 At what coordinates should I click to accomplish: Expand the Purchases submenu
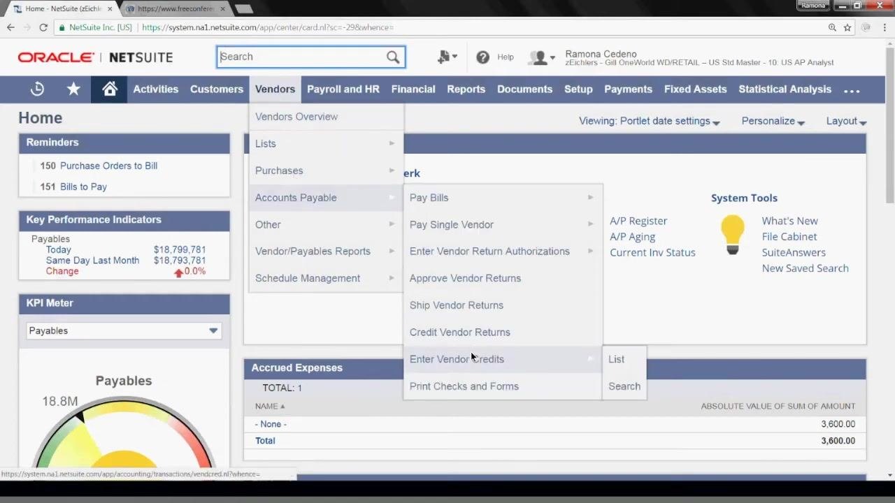[x=326, y=170]
